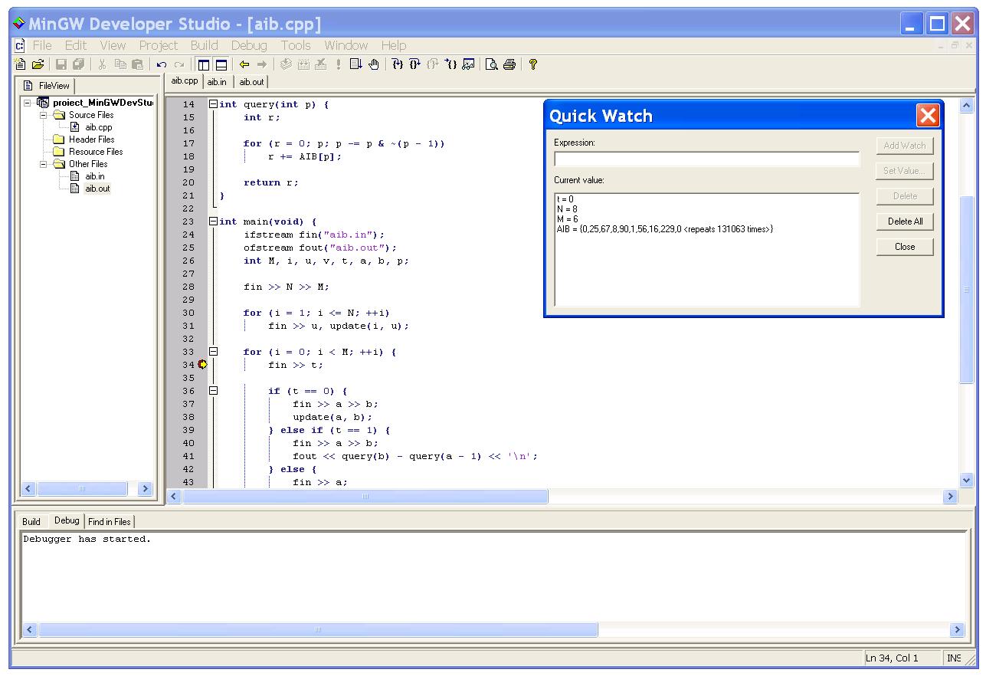Click the output pane horizontal scrollbar thumb
This screenshot has height=676, width=986.
pyautogui.click(x=318, y=630)
